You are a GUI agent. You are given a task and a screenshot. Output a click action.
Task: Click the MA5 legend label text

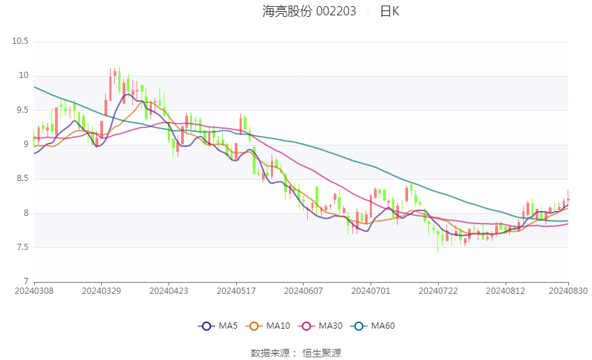(228, 326)
